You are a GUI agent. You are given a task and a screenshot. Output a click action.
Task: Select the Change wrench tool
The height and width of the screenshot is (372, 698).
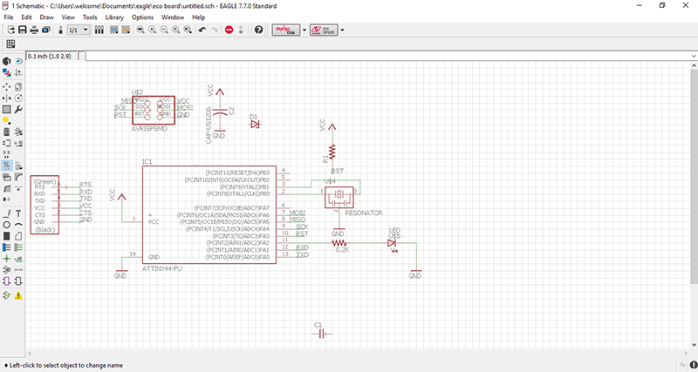pos(18,109)
